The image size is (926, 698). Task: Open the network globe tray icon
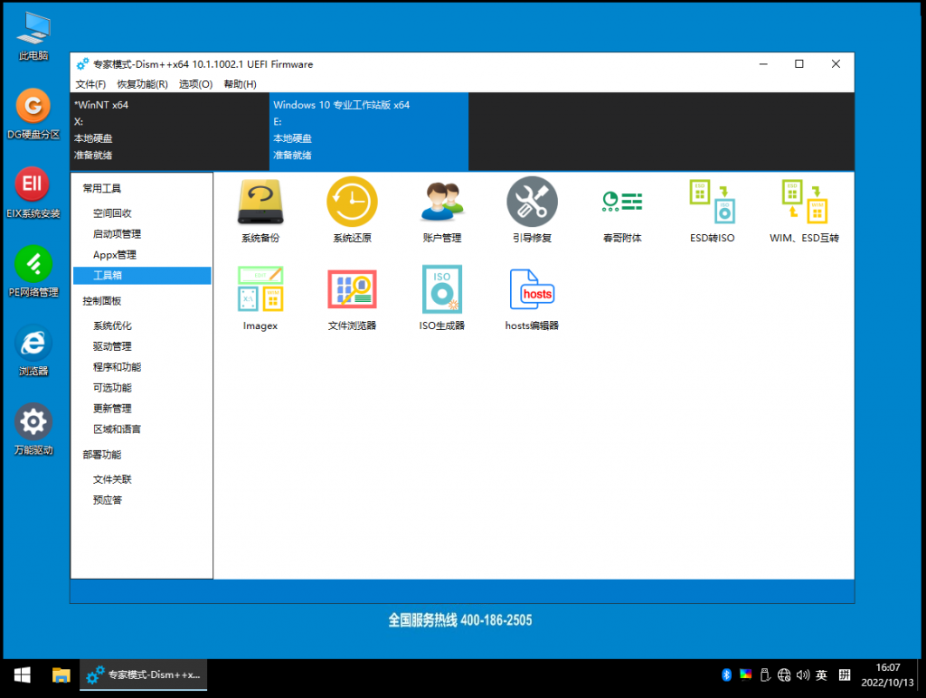784,675
